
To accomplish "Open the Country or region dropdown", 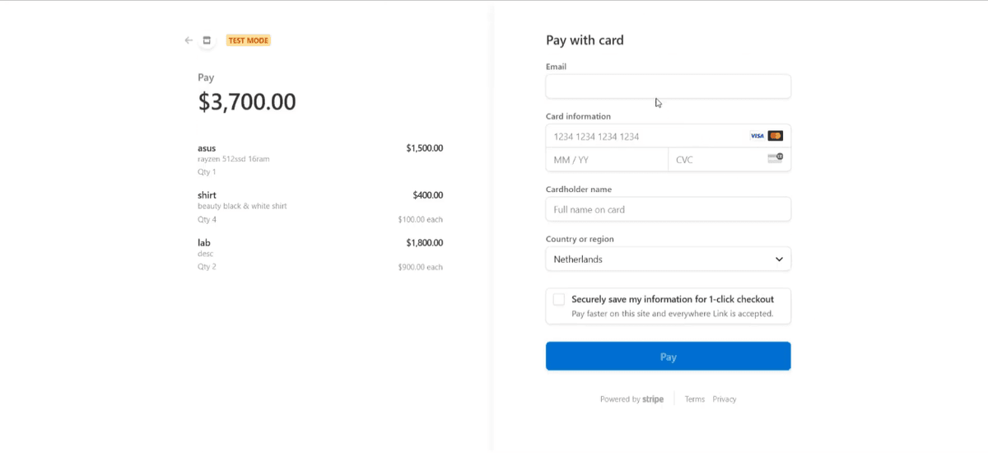I will [x=668, y=259].
